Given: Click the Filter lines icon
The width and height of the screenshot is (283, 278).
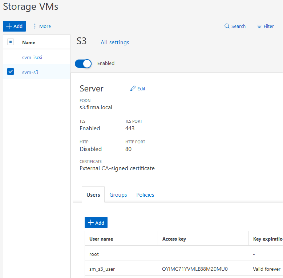Looking at the screenshot, I should tap(259, 26).
